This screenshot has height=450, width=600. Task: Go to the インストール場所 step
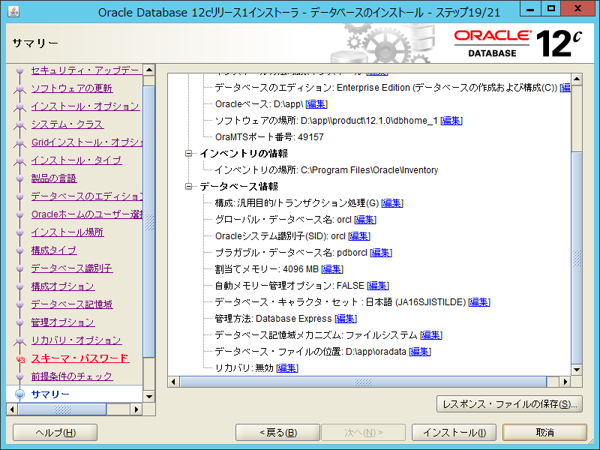click(x=67, y=232)
